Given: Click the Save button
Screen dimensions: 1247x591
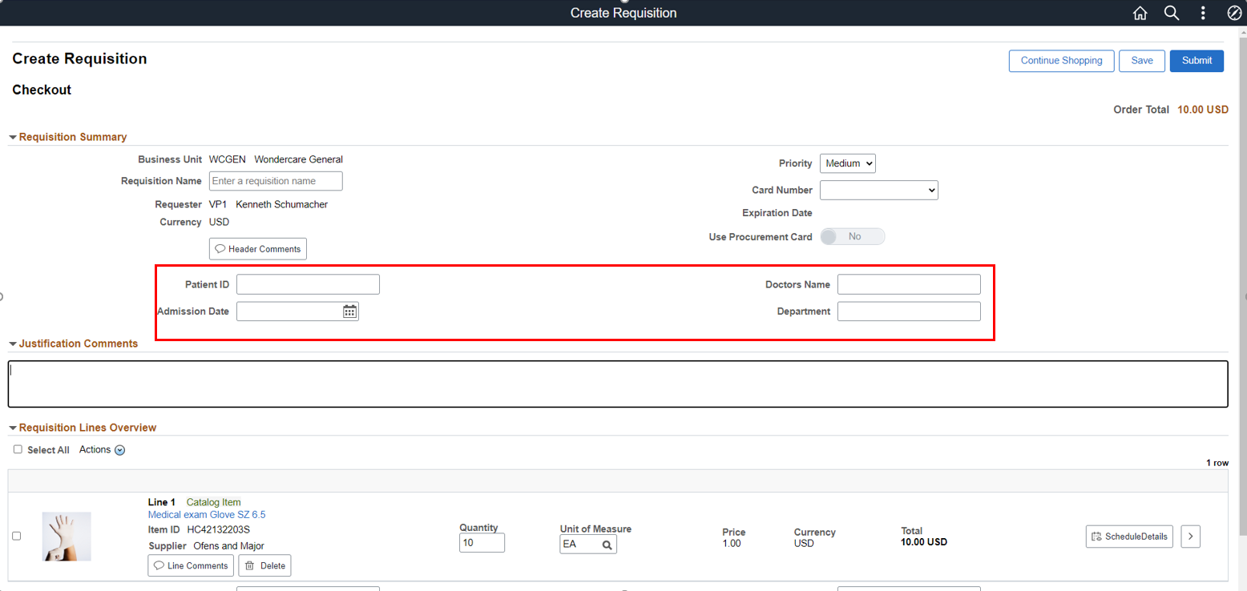Looking at the screenshot, I should tap(1142, 61).
